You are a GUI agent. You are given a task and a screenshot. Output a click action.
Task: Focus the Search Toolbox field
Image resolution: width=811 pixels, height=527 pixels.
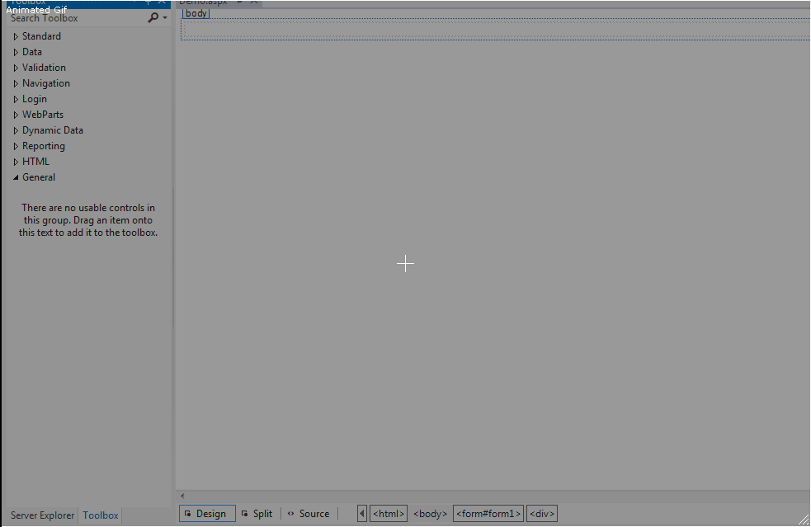coord(78,18)
